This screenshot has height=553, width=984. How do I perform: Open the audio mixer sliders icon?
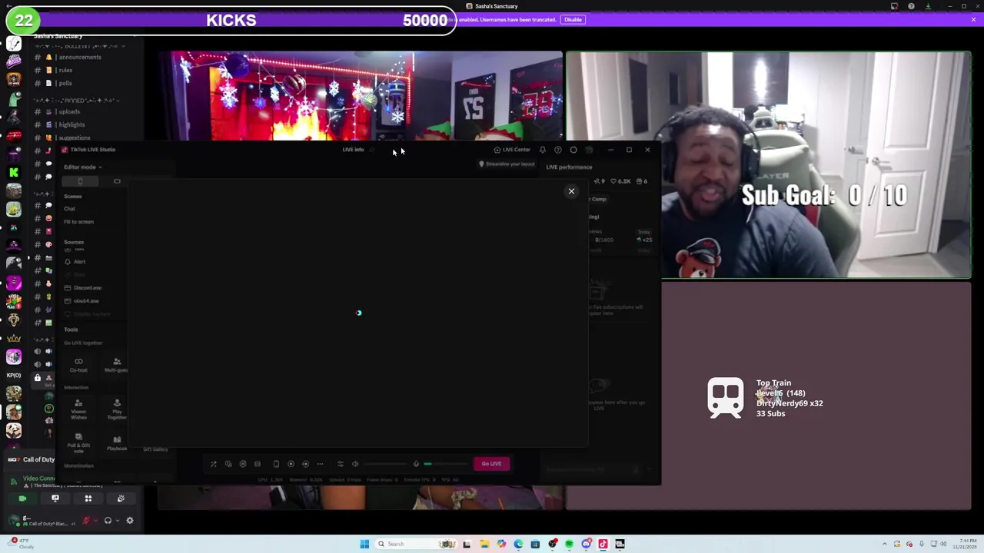click(x=341, y=464)
